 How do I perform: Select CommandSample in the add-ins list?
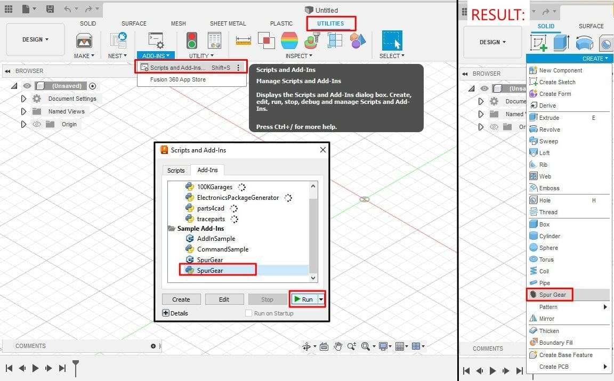[x=222, y=249]
